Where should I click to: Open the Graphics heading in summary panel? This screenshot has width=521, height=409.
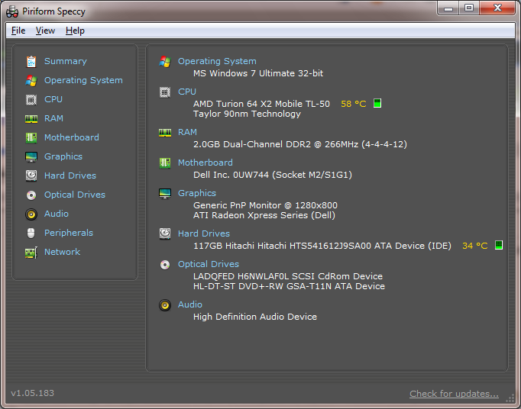(x=197, y=193)
